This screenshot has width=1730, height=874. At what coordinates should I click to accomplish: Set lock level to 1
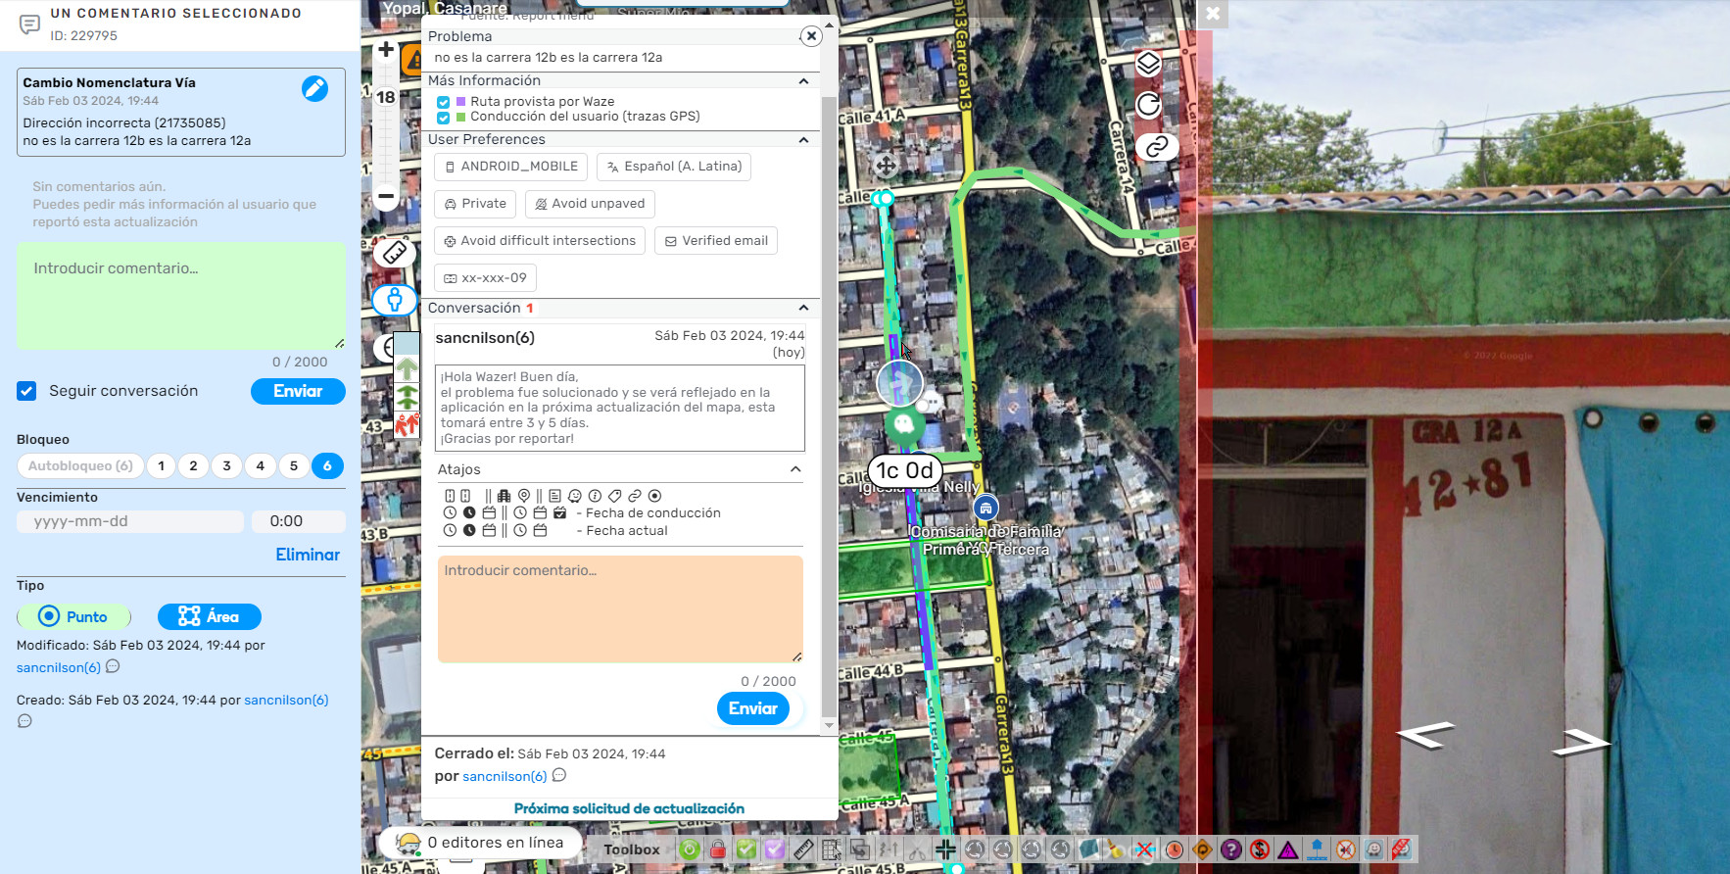pyautogui.click(x=161, y=466)
